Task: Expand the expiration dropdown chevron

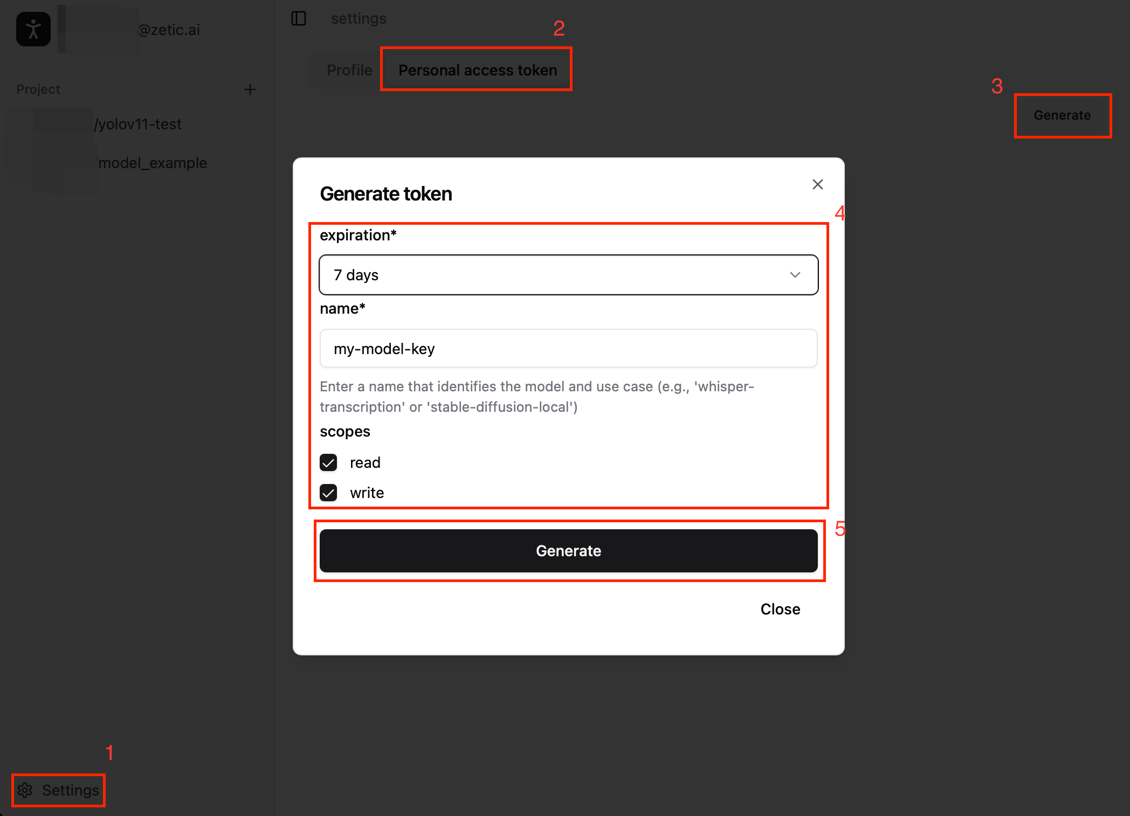Action: (x=795, y=275)
